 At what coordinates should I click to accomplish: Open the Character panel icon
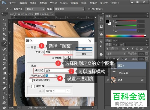coord(101,42)
